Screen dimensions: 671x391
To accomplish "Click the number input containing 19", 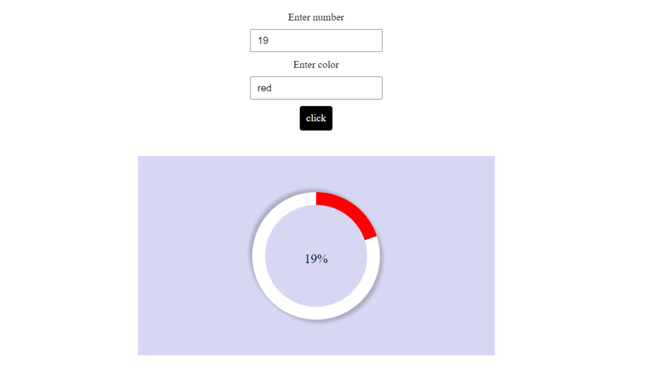I will point(316,40).
